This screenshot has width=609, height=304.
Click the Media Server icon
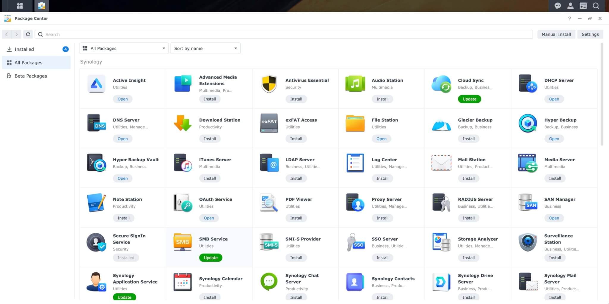[528, 163]
